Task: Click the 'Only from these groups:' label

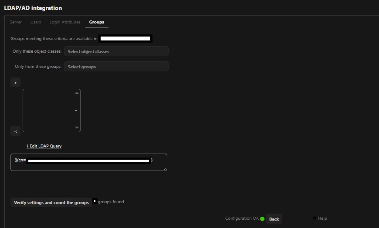Action: 38,67
